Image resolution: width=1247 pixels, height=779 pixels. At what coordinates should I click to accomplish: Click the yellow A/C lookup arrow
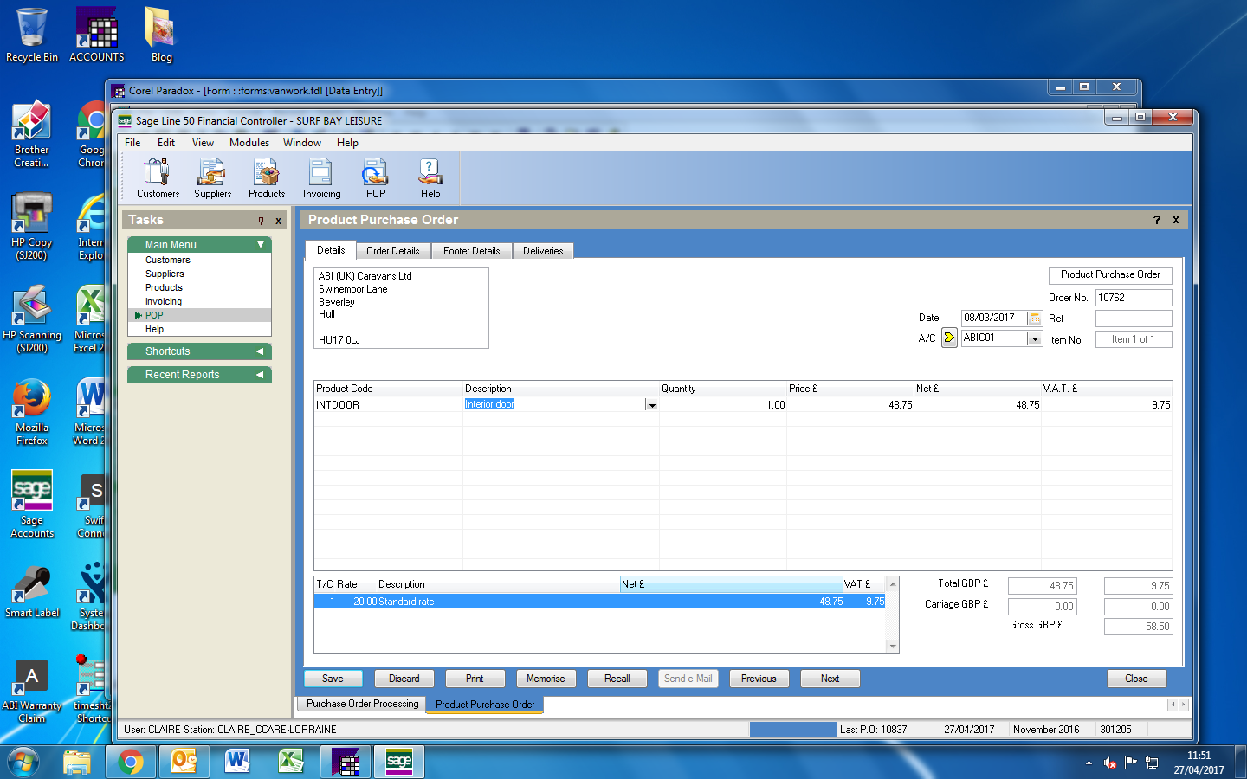point(949,338)
